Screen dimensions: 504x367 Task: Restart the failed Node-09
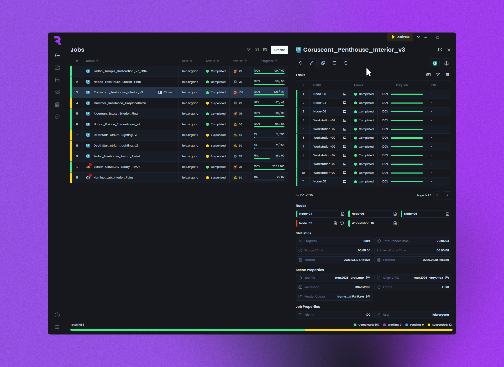click(342, 223)
